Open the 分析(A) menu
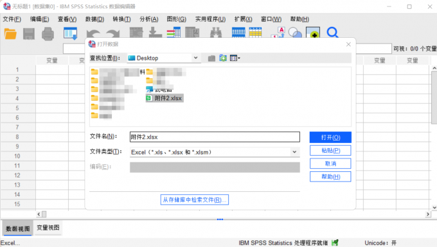Viewport: 437px width, 247px height. [149, 19]
